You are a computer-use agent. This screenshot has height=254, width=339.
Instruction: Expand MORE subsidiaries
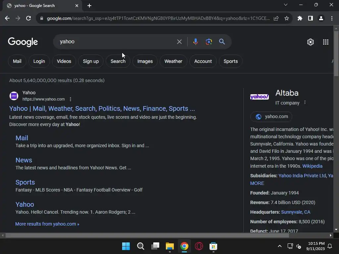(x=257, y=183)
